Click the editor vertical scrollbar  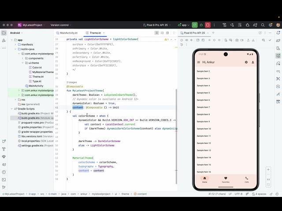(x=176, y=136)
